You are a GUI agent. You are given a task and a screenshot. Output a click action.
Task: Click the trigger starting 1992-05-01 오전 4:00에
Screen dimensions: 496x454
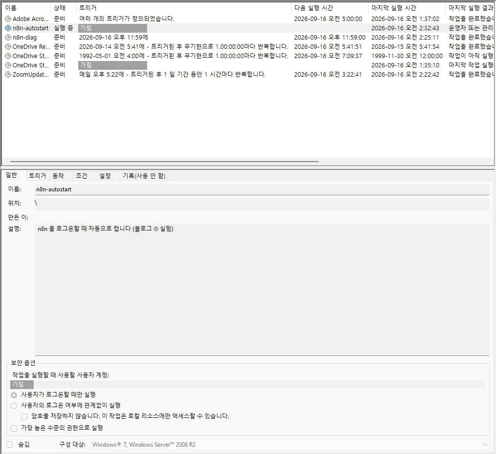pos(184,56)
